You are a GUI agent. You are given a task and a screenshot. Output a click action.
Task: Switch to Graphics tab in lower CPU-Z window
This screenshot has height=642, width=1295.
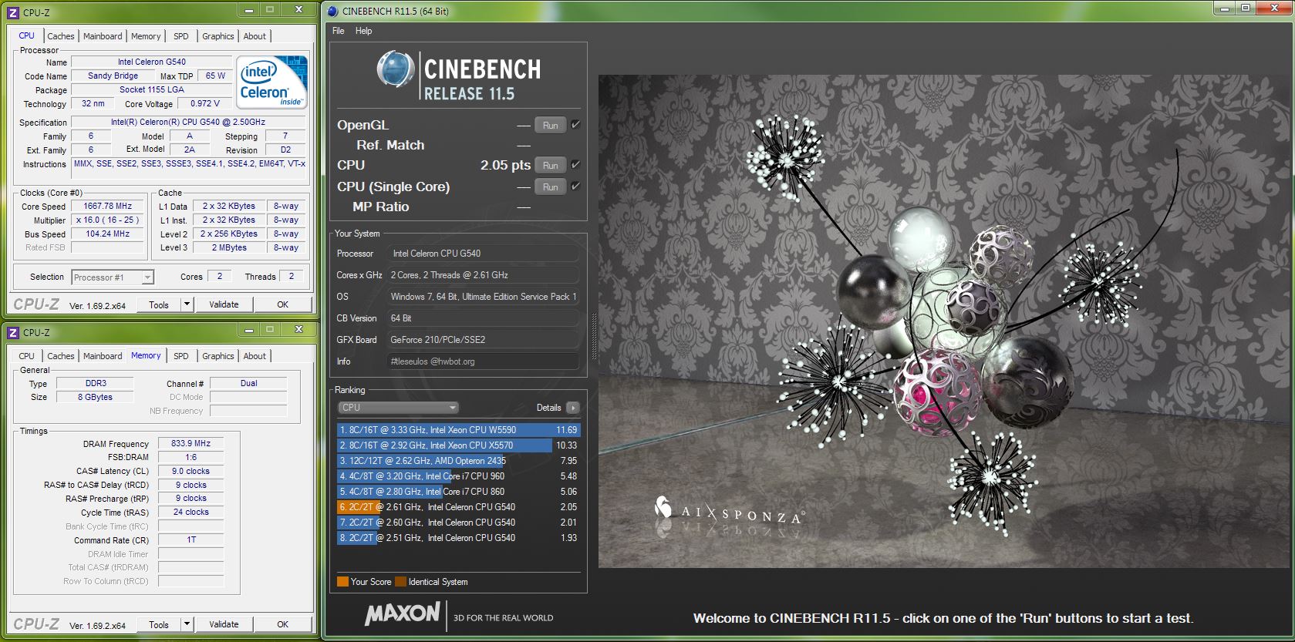[x=218, y=356]
